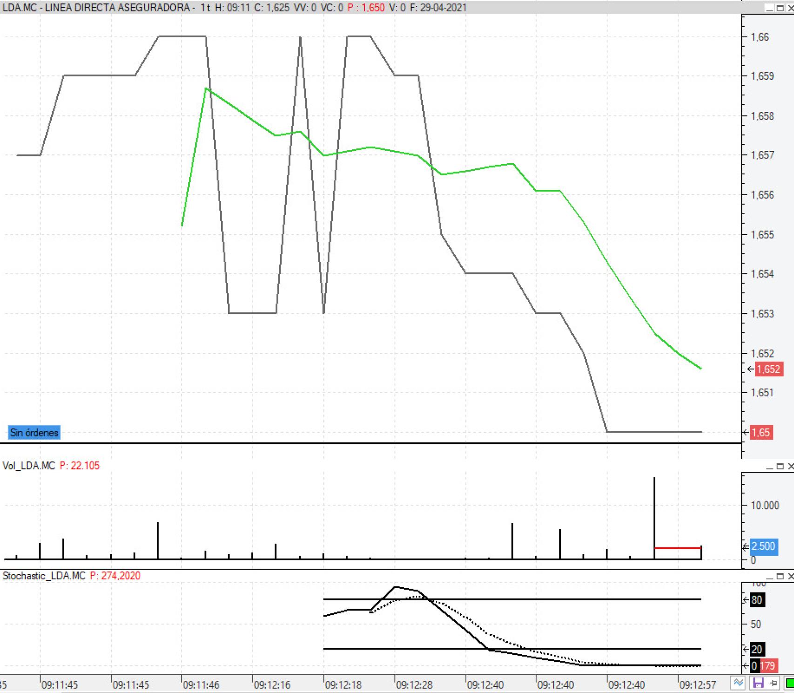This screenshot has height=693, width=794.
Task: Click the LDA.MC chart title bar
Action: [233, 7]
